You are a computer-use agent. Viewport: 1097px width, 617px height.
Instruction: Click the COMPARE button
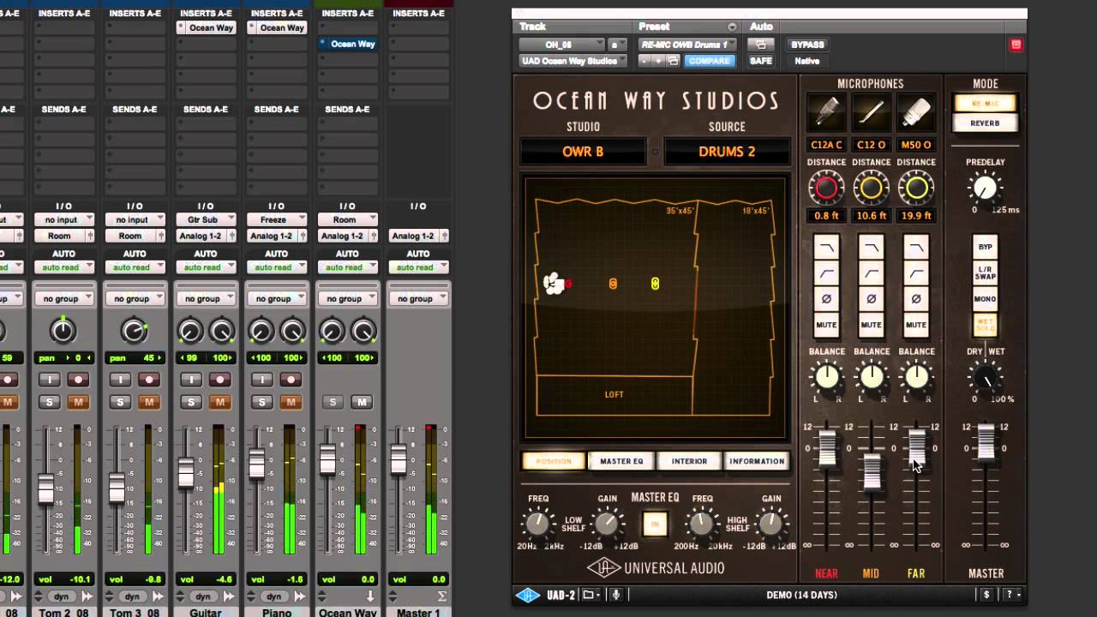tap(710, 61)
